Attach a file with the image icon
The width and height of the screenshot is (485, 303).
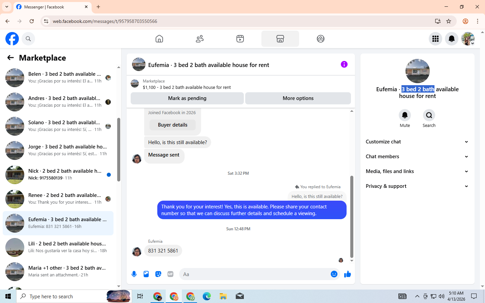pyautogui.click(x=146, y=274)
